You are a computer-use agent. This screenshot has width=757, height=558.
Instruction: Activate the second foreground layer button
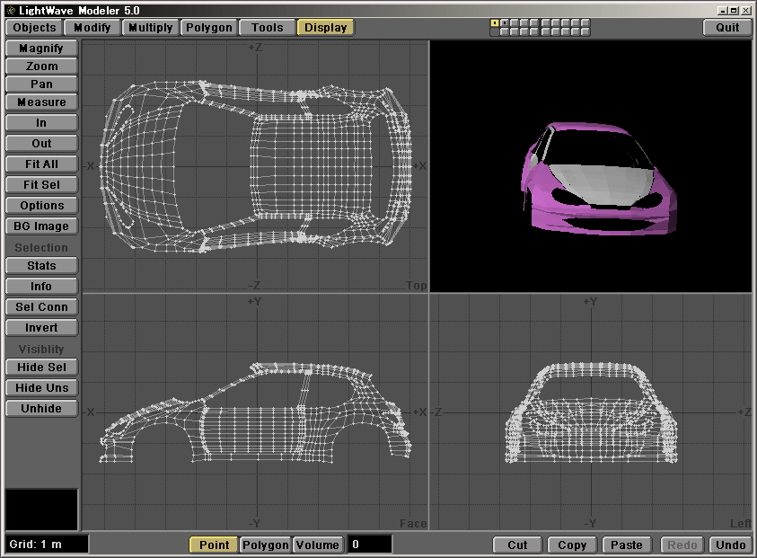(x=504, y=22)
